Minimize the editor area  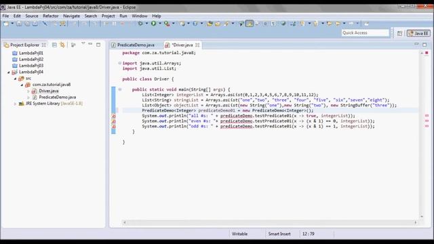[x=416, y=44]
